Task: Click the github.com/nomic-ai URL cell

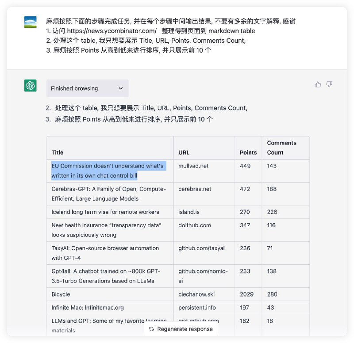Action: pos(203,276)
